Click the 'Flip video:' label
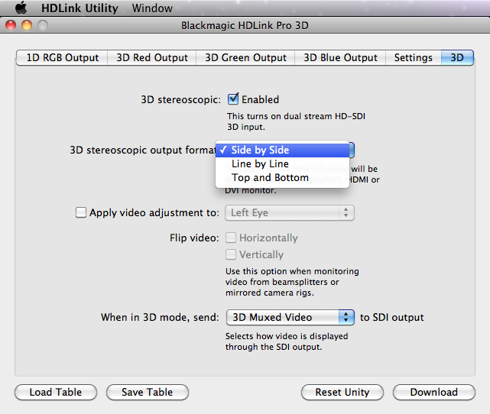The height and width of the screenshot is (414, 490). (194, 238)
